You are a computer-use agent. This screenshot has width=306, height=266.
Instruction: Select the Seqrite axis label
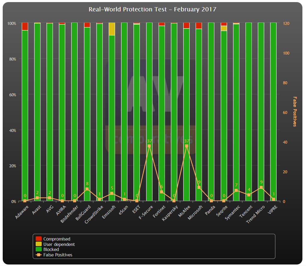(x=222, y=211)
